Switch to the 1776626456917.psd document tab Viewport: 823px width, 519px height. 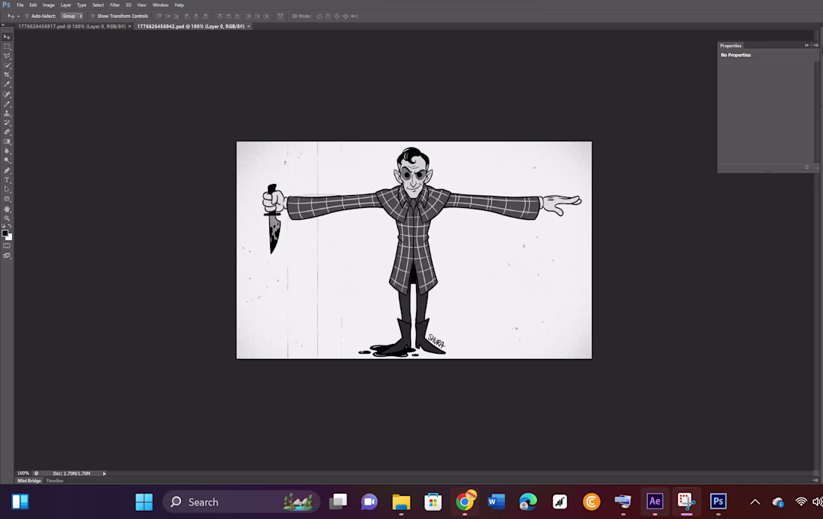(70, 25)
